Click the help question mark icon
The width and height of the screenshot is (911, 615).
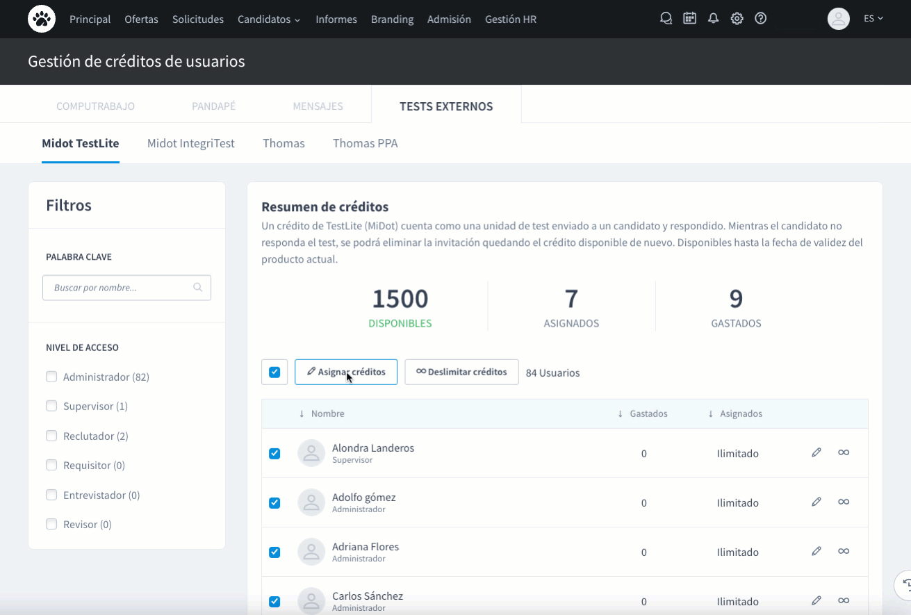[x=760, y=19]
